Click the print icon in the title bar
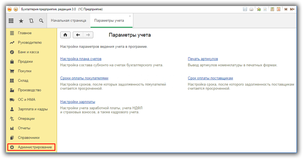This screenshot has height=159, width=303. pyautogui.click(x=251, y=9)
